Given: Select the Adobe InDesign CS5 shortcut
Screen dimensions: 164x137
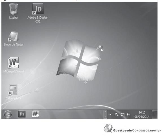Looking at the screenshot, I should (x=38, y=9).
